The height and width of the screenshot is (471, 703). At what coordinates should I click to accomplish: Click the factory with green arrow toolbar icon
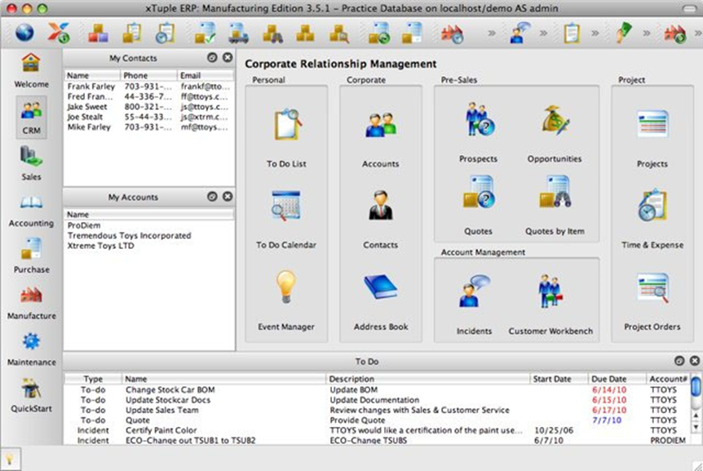click(675, 33)
